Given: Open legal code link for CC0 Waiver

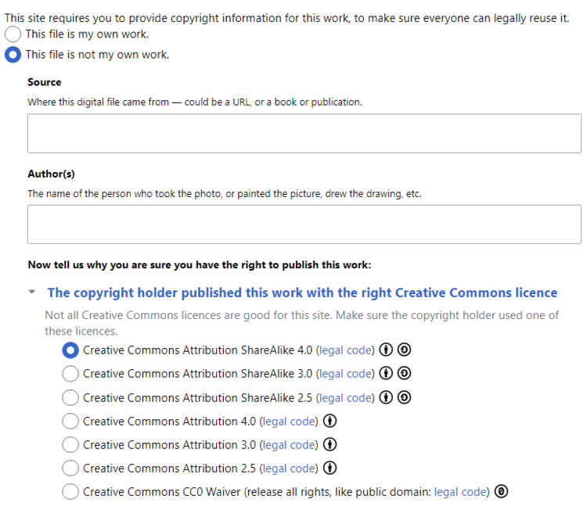Looking at the screenshot, I should 460,492.
